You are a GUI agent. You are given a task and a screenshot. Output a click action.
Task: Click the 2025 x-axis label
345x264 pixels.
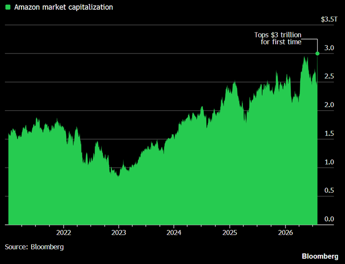230,233
